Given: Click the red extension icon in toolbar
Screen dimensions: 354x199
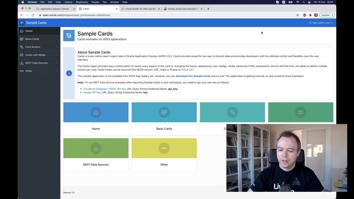Looking at the screenshot, I should point(305,15).
